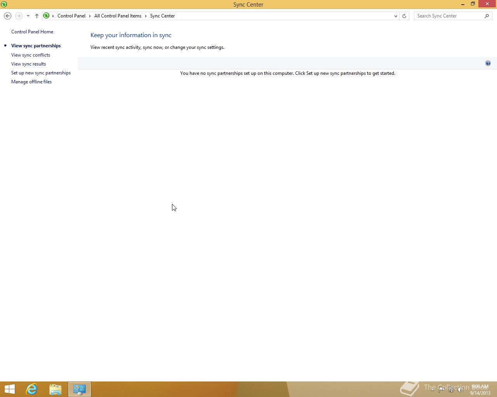Click the blue Help icon
Viewport: 497px width, 397px height.
click(x=488, y=63)
